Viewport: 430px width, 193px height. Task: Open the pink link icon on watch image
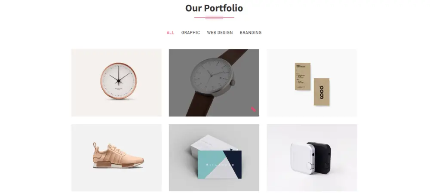253,109
